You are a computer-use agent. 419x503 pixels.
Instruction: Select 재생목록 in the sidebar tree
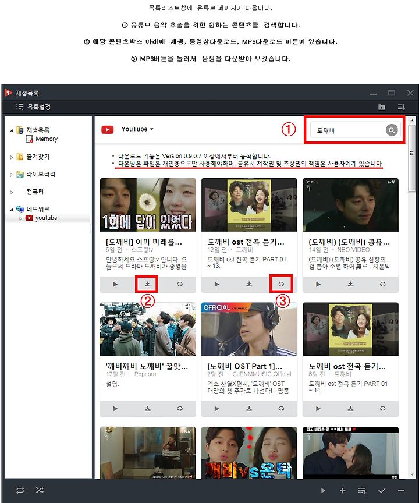33,130
